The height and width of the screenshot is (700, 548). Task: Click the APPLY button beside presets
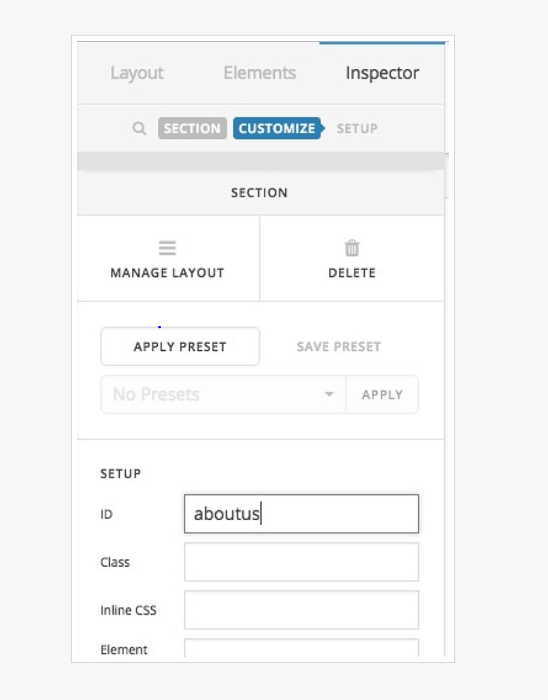(x=382, y=395)
